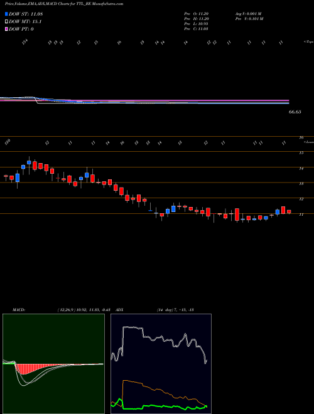
Task: Click the 'Pre H: 11.20' high value
Action: (197, 19)
